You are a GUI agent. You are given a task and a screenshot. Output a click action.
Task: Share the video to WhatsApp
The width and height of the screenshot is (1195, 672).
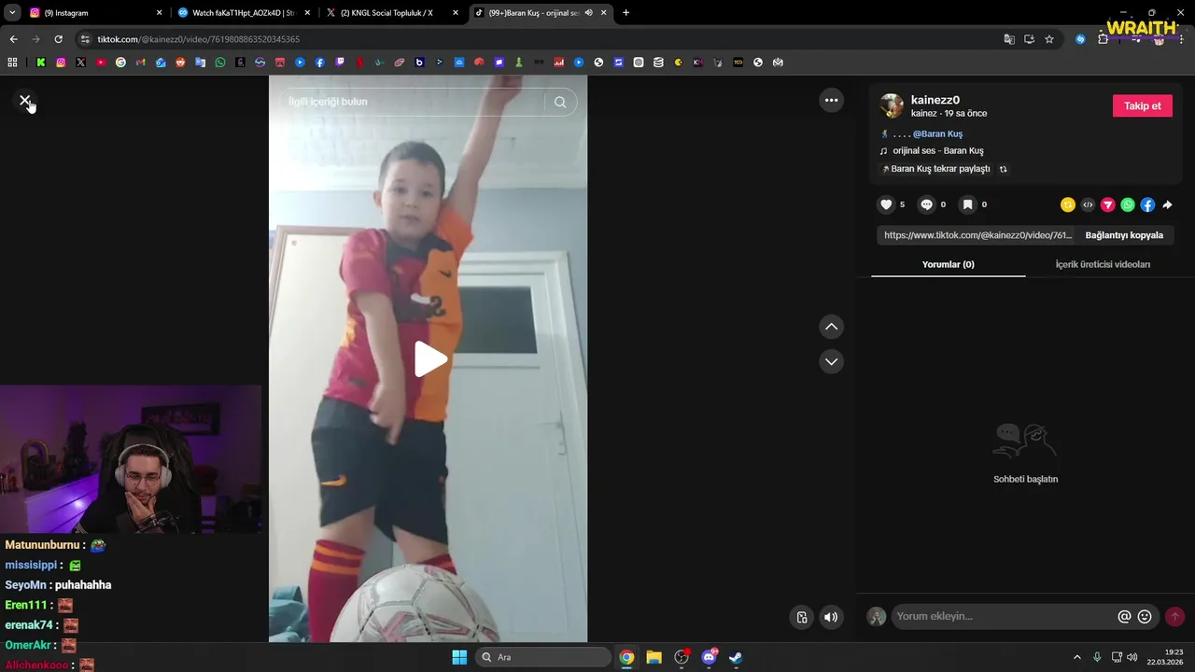click(x=1128, y=204)
